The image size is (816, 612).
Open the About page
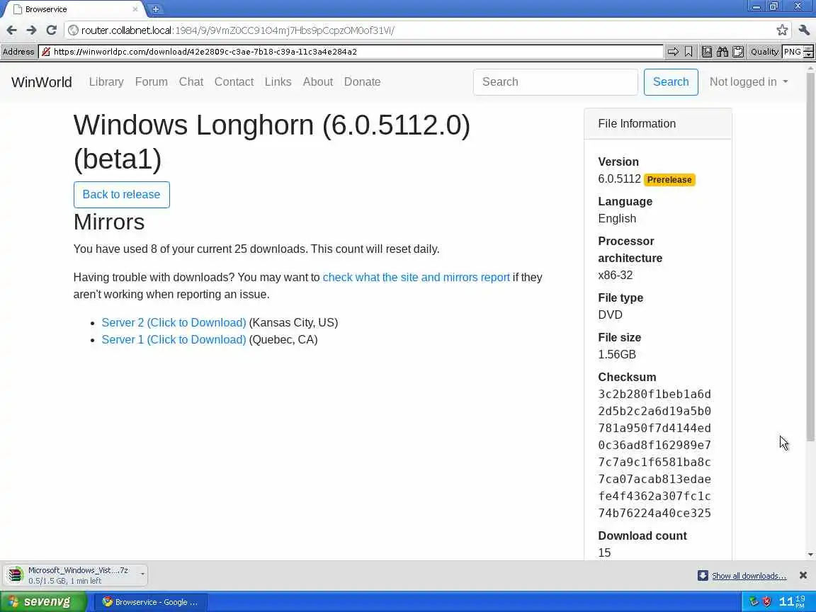tap(317, 81)
